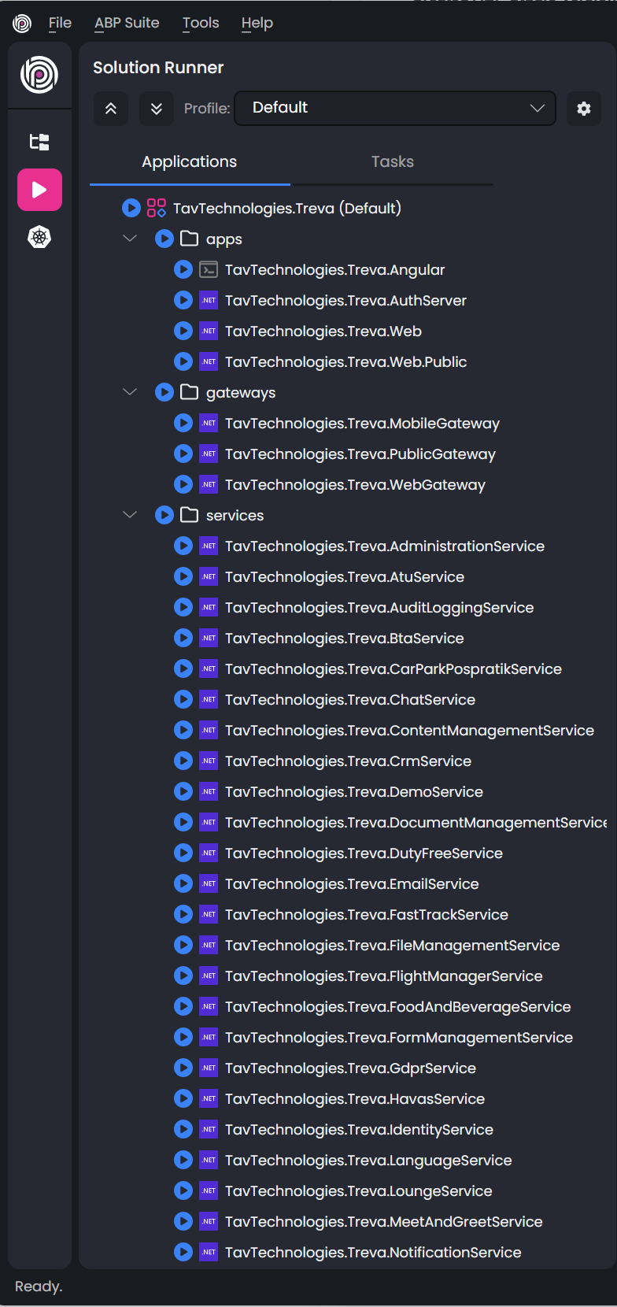This screenshot has height=1307, width=617.
Task: Select TavTechnologies.Treva.FoodAndBeverageService
Action: point(398,1006)
